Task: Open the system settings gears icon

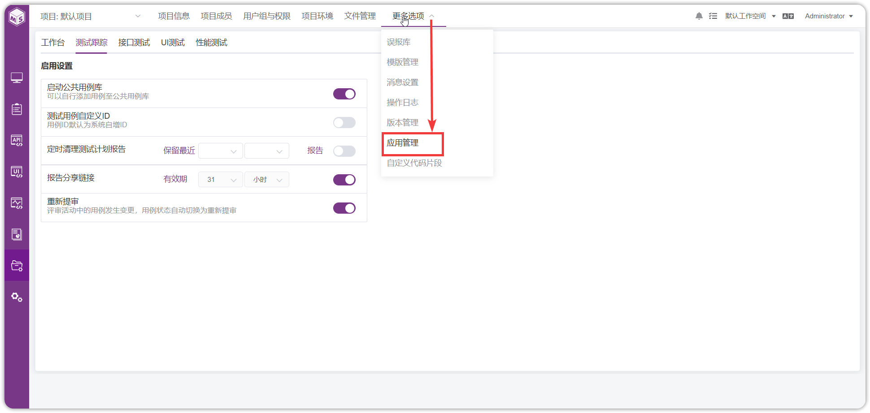Action: (17, 297)
